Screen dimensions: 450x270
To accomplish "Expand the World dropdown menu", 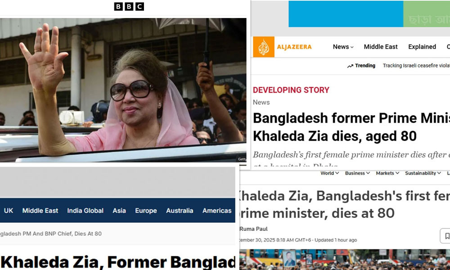I will (329, 173).
